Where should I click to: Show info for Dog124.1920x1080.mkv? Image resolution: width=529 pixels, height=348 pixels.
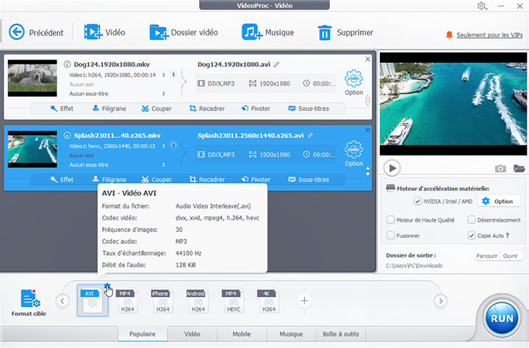[x=67, y=64]
